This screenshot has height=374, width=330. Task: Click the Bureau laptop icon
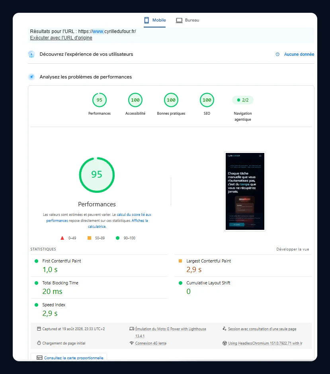(x=179, y=21)
